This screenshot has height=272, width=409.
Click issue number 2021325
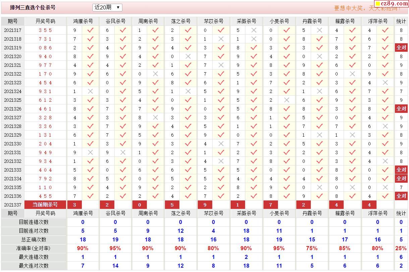point(13,100)
